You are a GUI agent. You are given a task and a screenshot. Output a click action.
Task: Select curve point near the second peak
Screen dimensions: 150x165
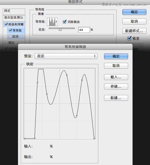(67, 75)
